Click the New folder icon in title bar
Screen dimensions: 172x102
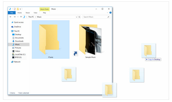[x=18, y=9]
